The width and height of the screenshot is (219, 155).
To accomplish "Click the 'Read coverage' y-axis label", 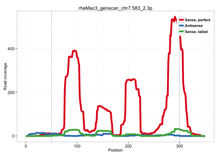I will click(5, 76).
